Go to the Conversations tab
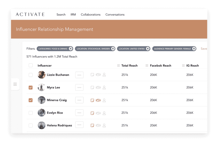223x148 pixels. pyautogui.click(x=115, y=15)
